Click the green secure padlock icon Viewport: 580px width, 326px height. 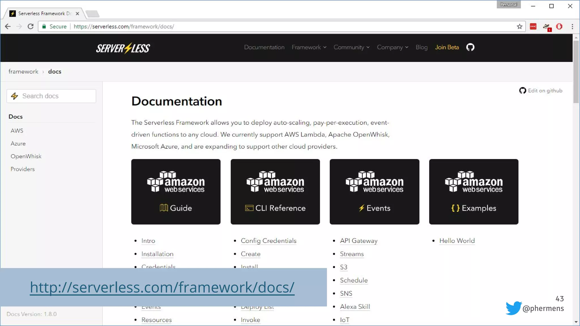44,26
